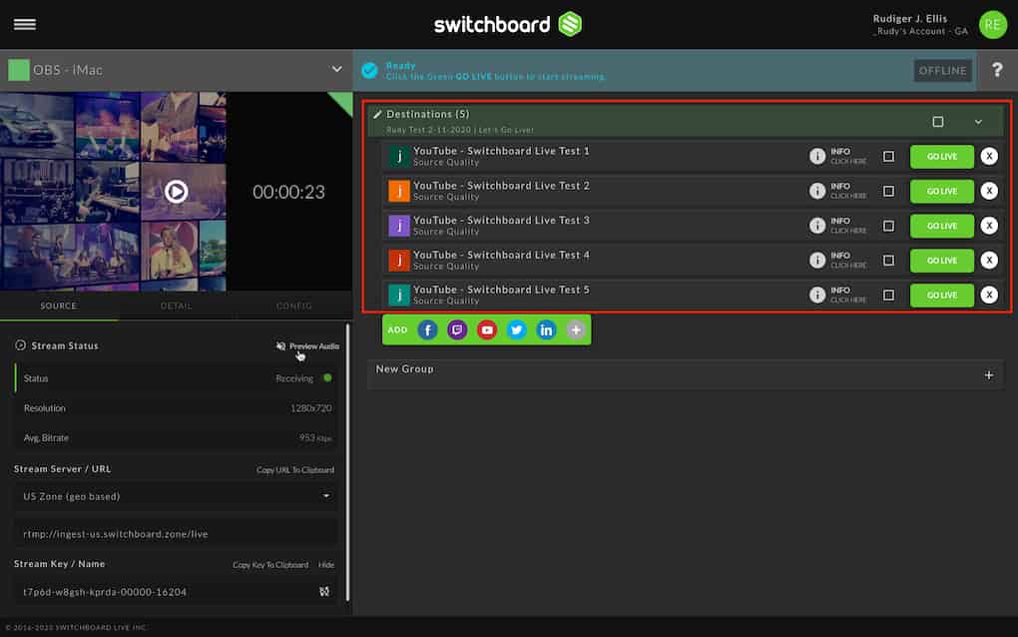Screen dimensions: 1018x637
Task: Open the hamburger main menu
Action: (x=25, y=24)
